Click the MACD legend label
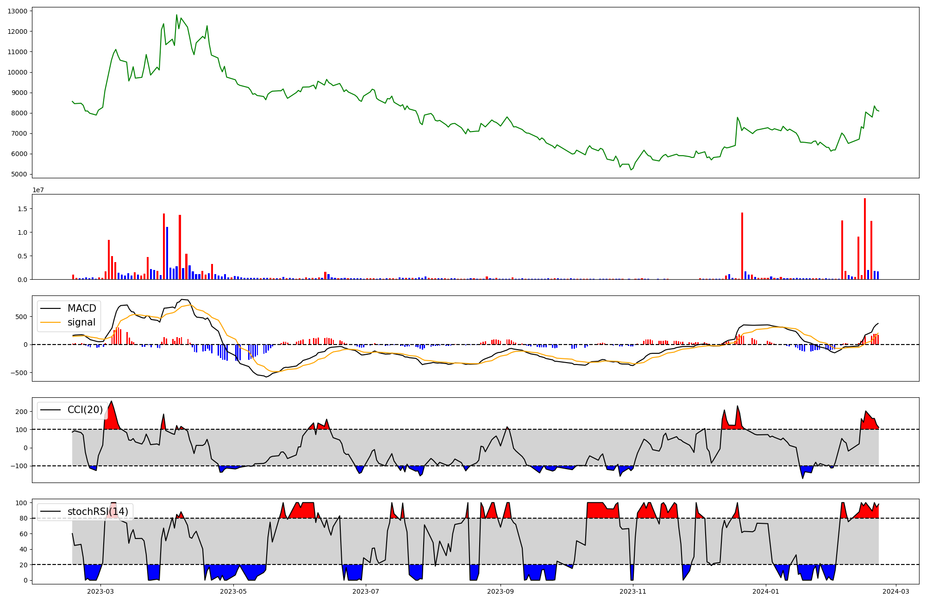The image size is (926, 602). click(81, 308)
